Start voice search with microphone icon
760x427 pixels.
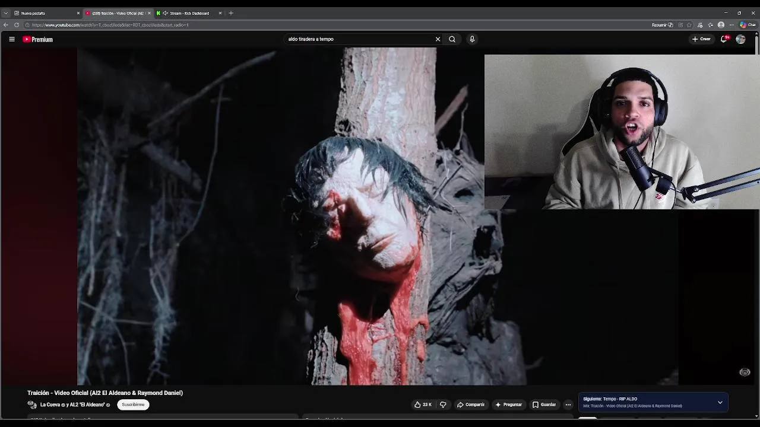pyautogui.click(x=472, y=39)
